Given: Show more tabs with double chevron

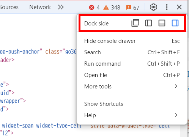Looking at the screenshot, I should pyautogui.click(x=61, y=7).
